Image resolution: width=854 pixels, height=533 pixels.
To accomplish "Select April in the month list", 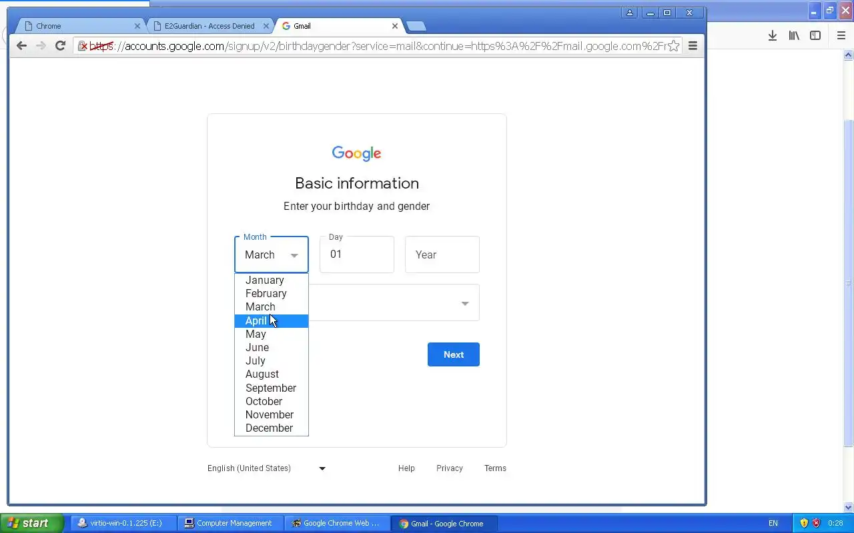I will point(272,320).
